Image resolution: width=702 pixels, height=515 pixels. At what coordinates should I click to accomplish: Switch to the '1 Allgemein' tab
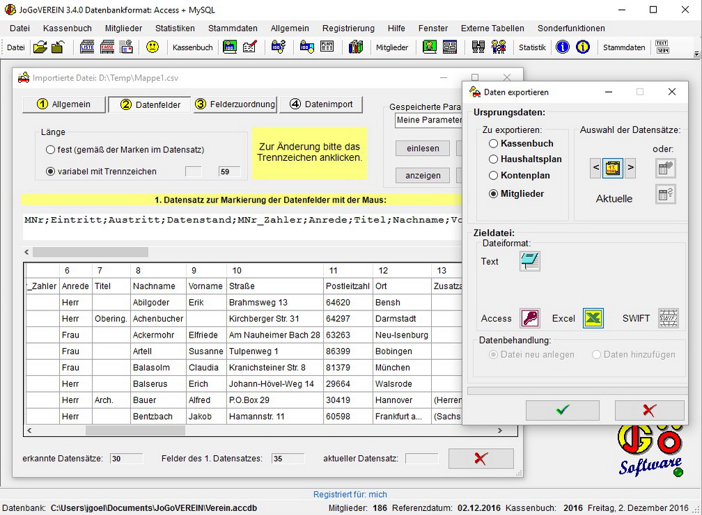63,104
